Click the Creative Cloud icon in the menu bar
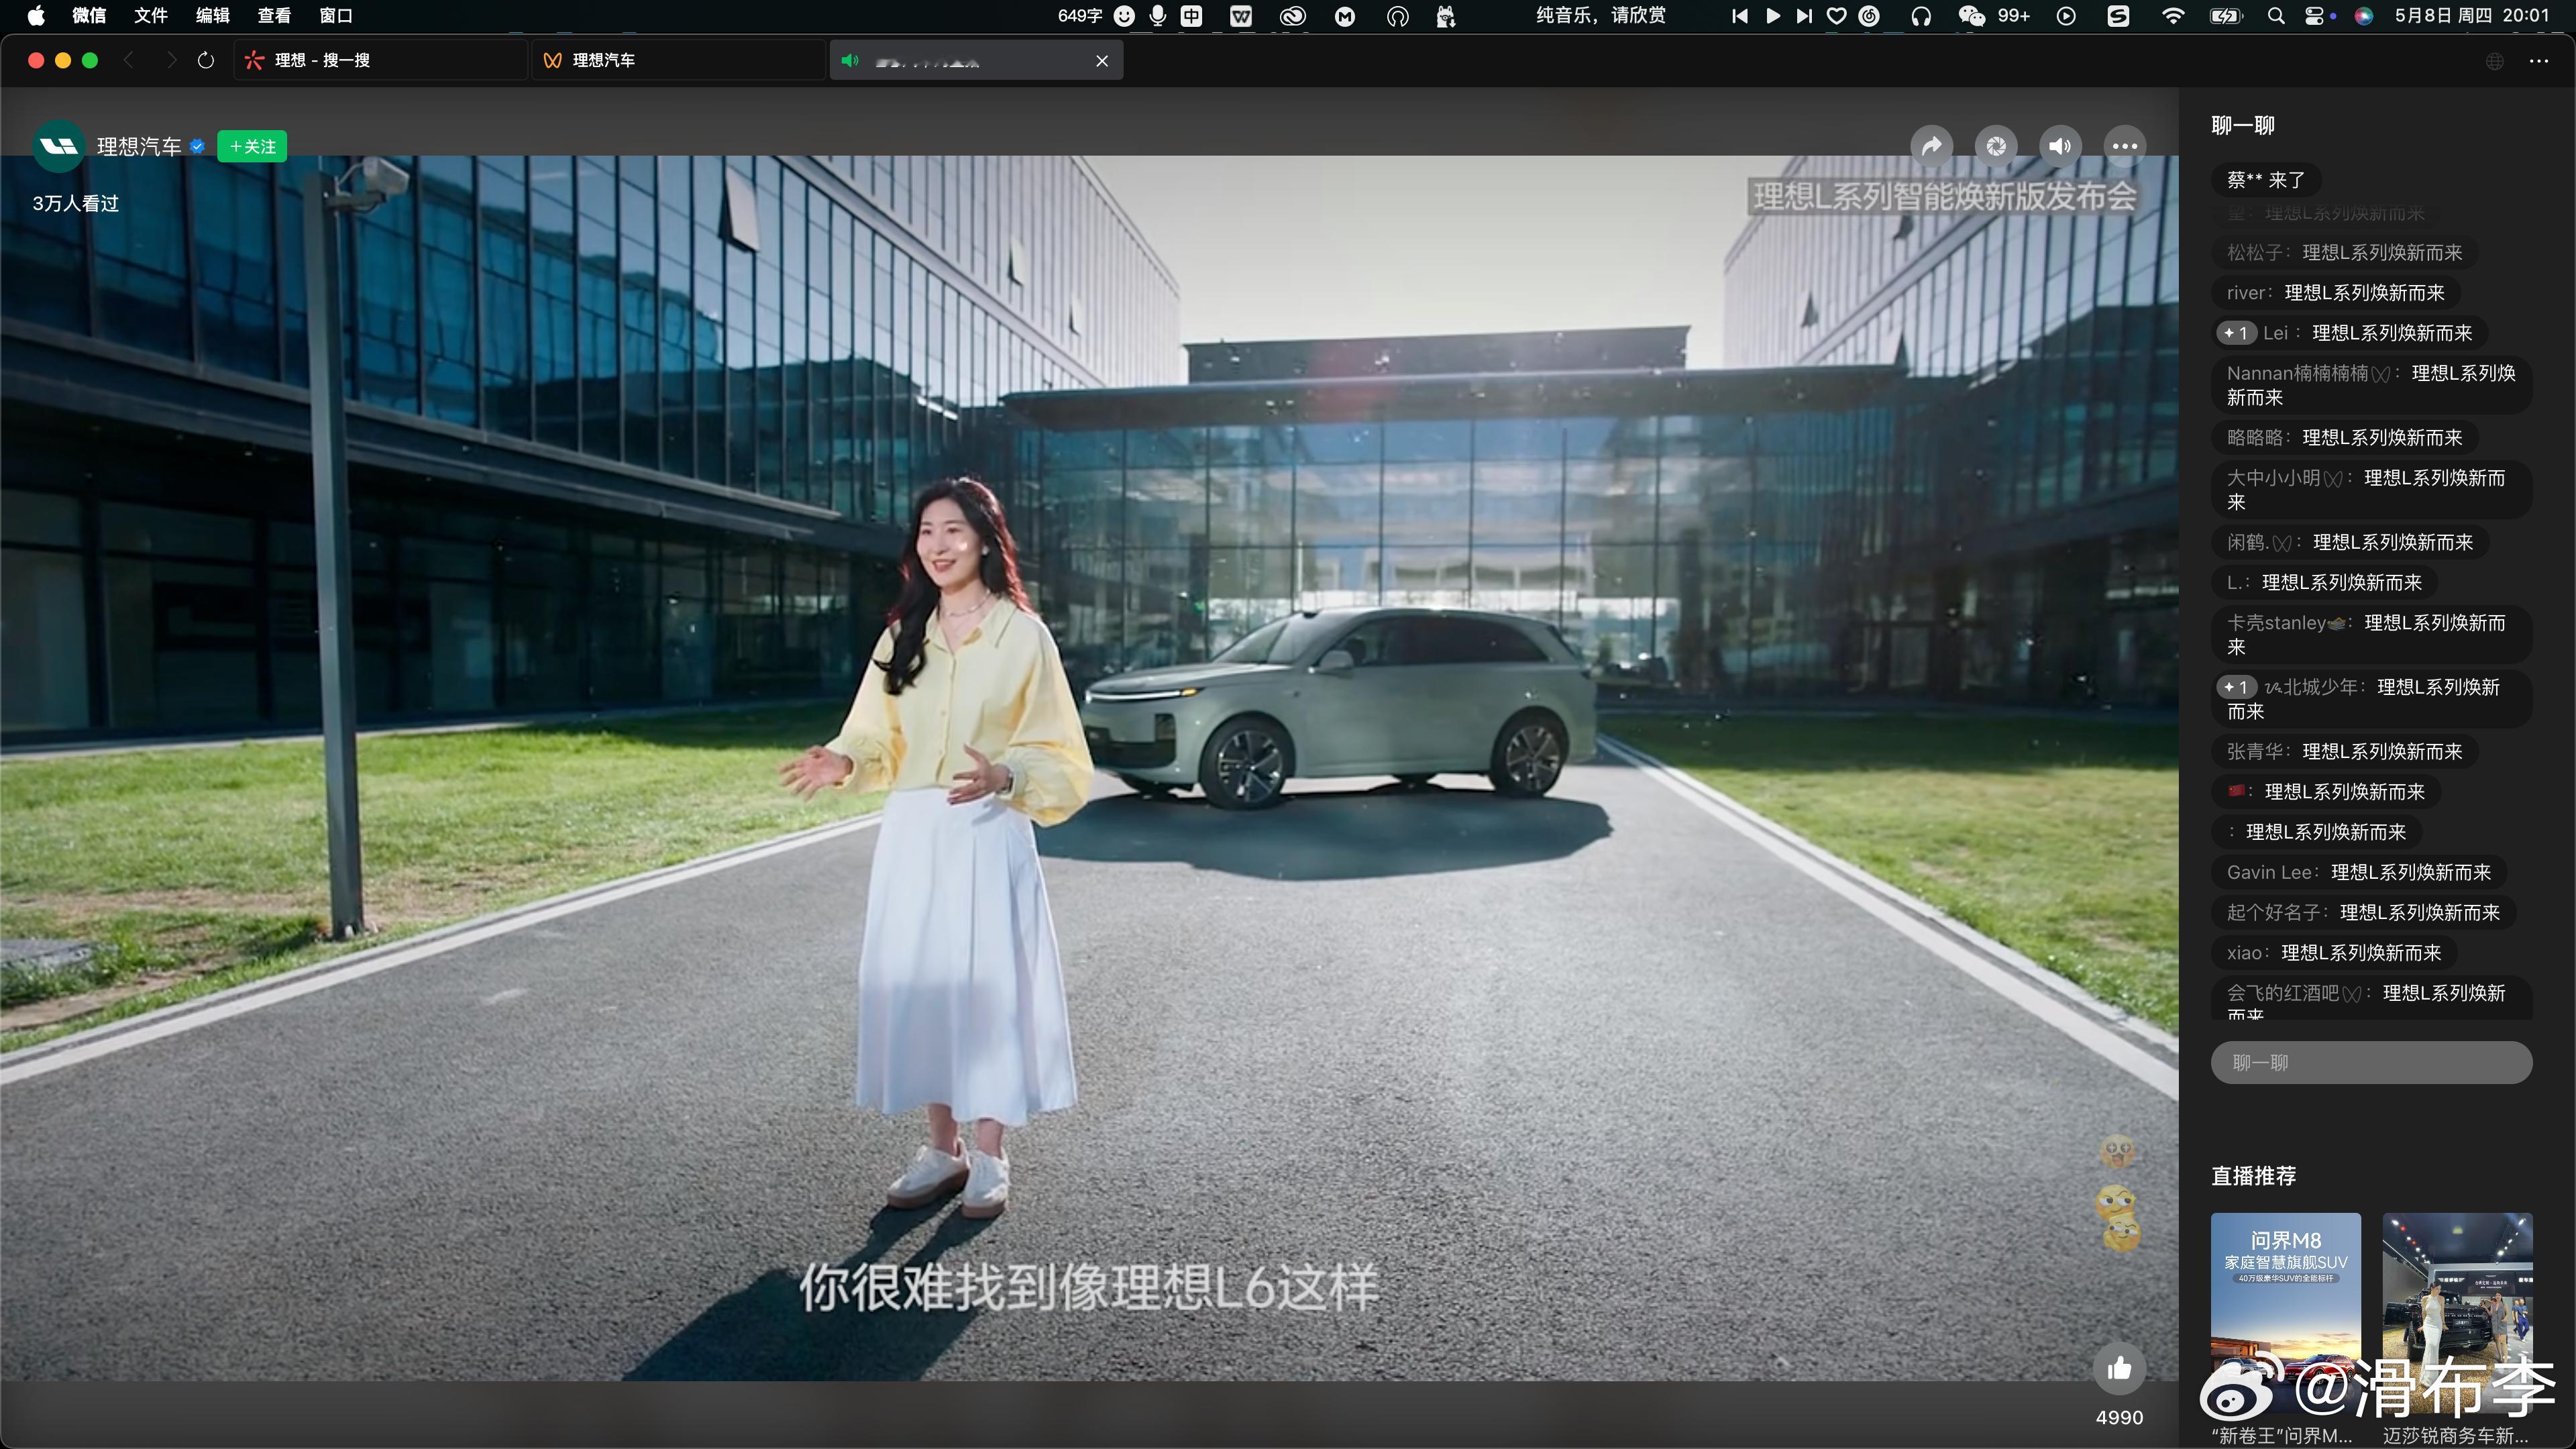 click(x=1293, y=15)
